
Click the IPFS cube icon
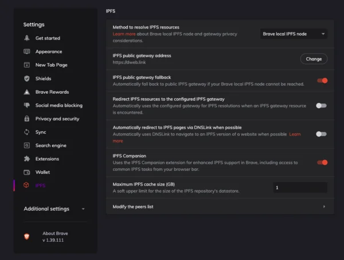point(26,185)
